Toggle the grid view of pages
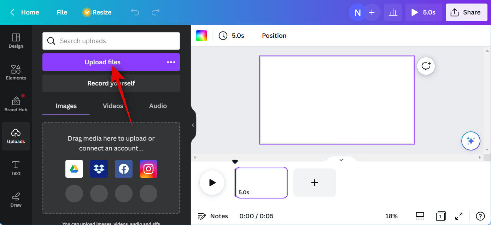The width and height of the screenshot is (491, 225). (420, 216)
